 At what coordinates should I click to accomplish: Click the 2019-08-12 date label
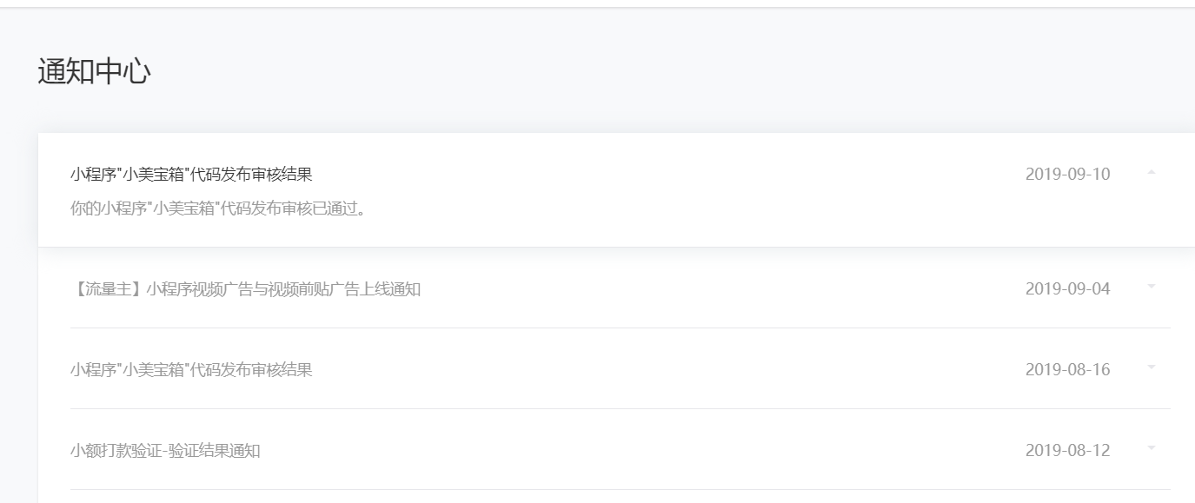(x=1067, y=450)
